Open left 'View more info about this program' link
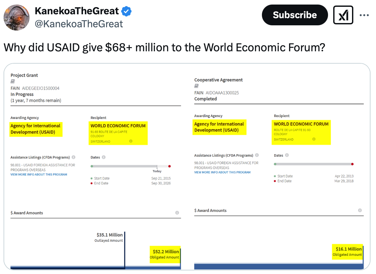The image size is (376, 274). tap(39, 174)
